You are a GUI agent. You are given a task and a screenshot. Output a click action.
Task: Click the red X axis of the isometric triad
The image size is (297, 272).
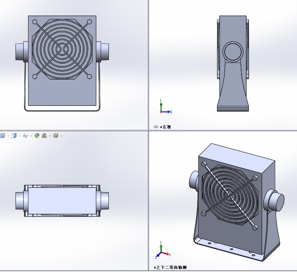[168, 255]
